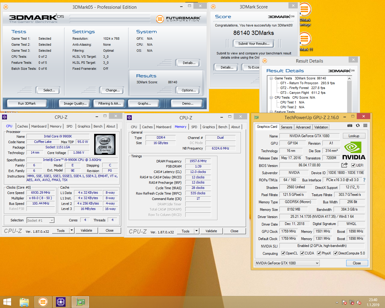Click Options button under Results

[x=189, y=90]
